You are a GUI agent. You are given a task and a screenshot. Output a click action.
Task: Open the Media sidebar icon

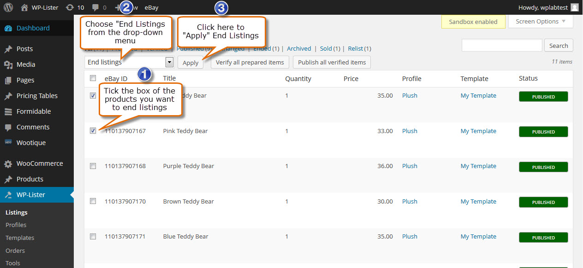[x=8, y=64]
